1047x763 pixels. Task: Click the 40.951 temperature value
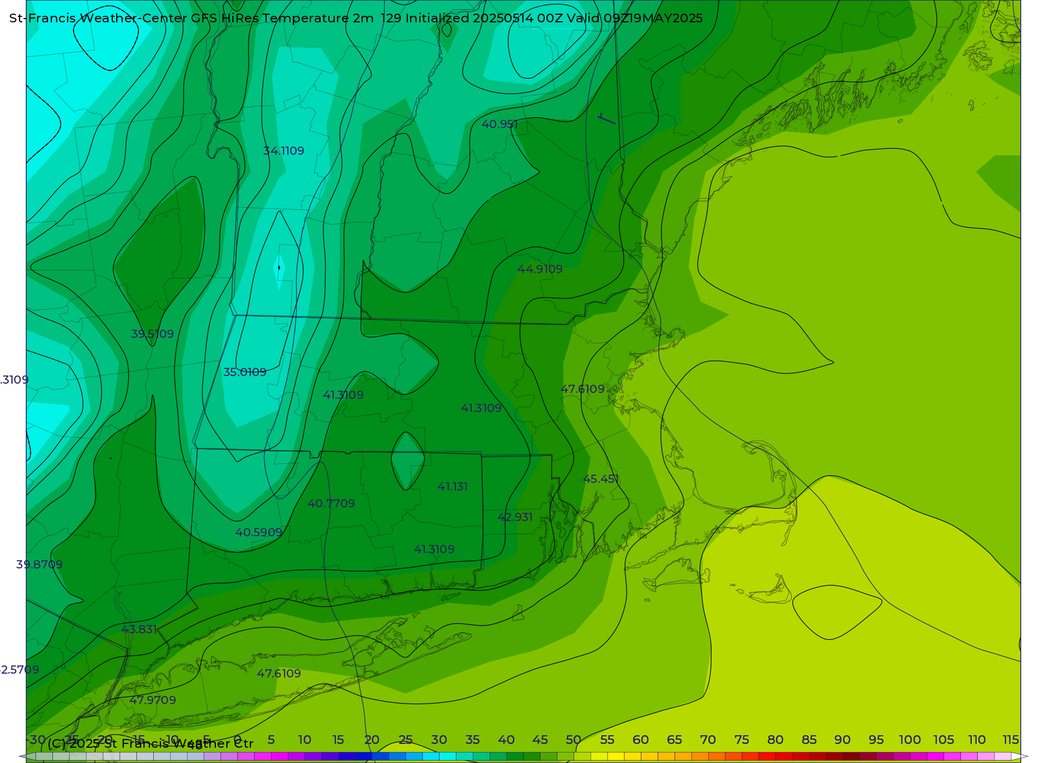500,124
